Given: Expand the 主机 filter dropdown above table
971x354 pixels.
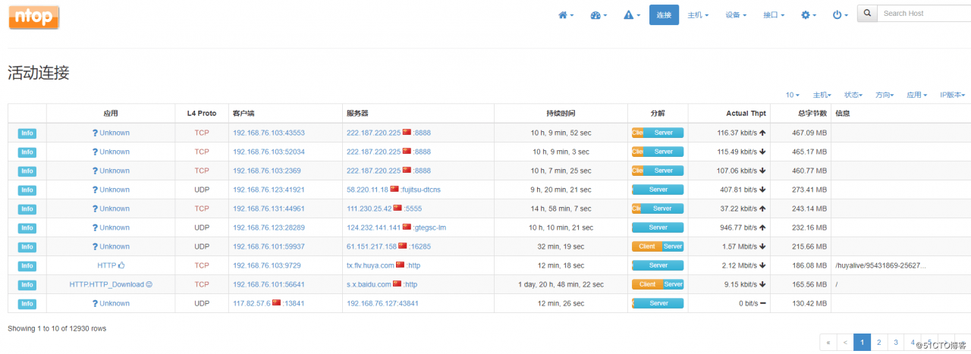Looking at the screenshot, I should click(x=822, y=95).
